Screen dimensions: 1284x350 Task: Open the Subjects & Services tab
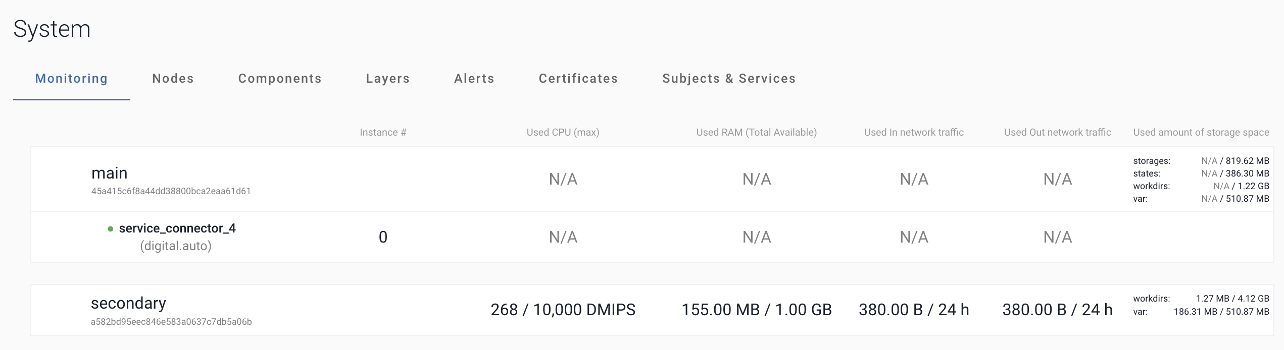[x=729, y=79]
